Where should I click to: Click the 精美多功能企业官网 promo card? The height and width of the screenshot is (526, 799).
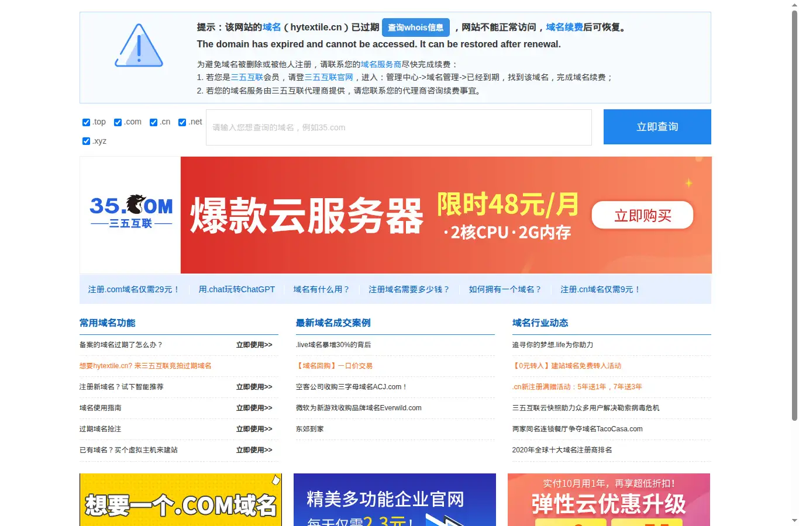[x=395, y=500]
